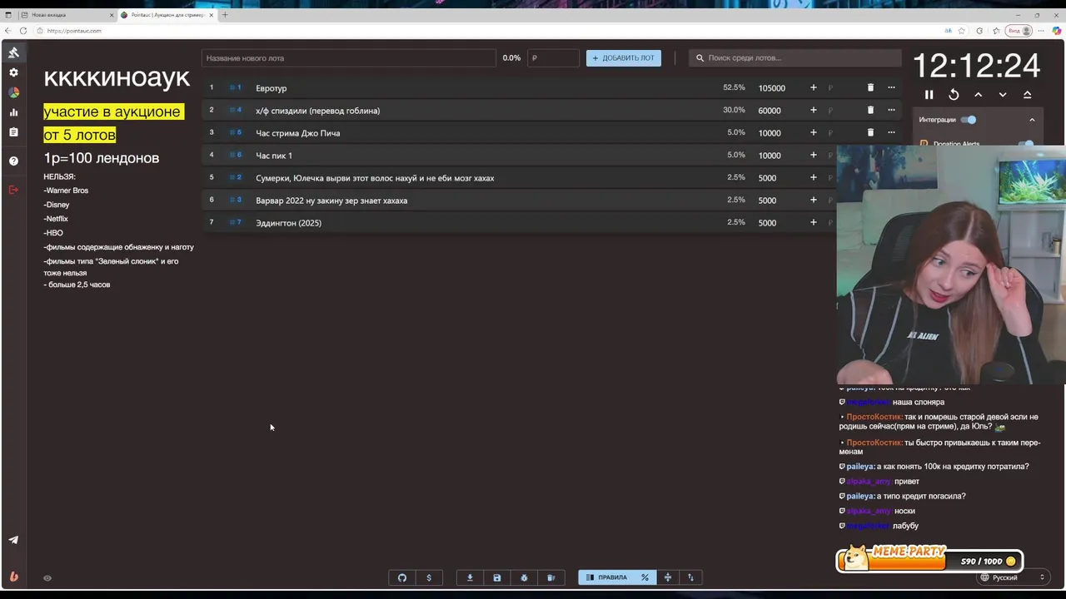Screen dimensions: 1066x599
Task: Increase timer with the up chevron
Action: 979,95
